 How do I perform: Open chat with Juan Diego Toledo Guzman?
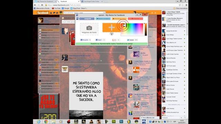[173, 39]
